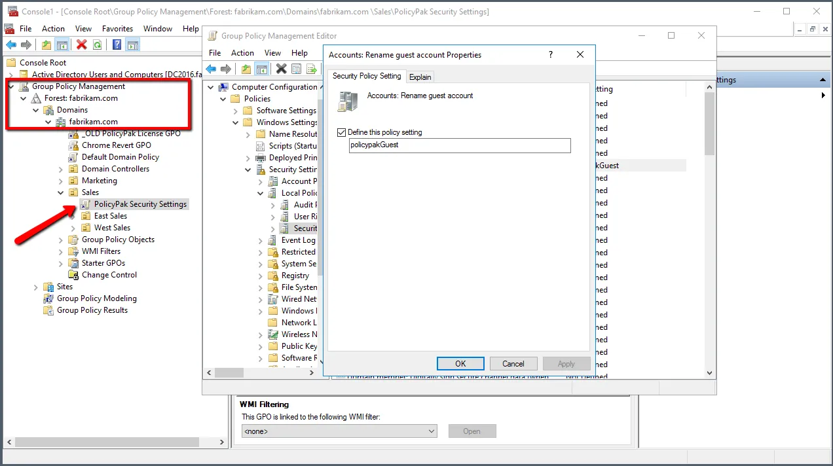Image resolution: width=833 pixels, height=466 pixels.
Task: Click the Properties icon in editor toolbar
Action: point(297,69)
